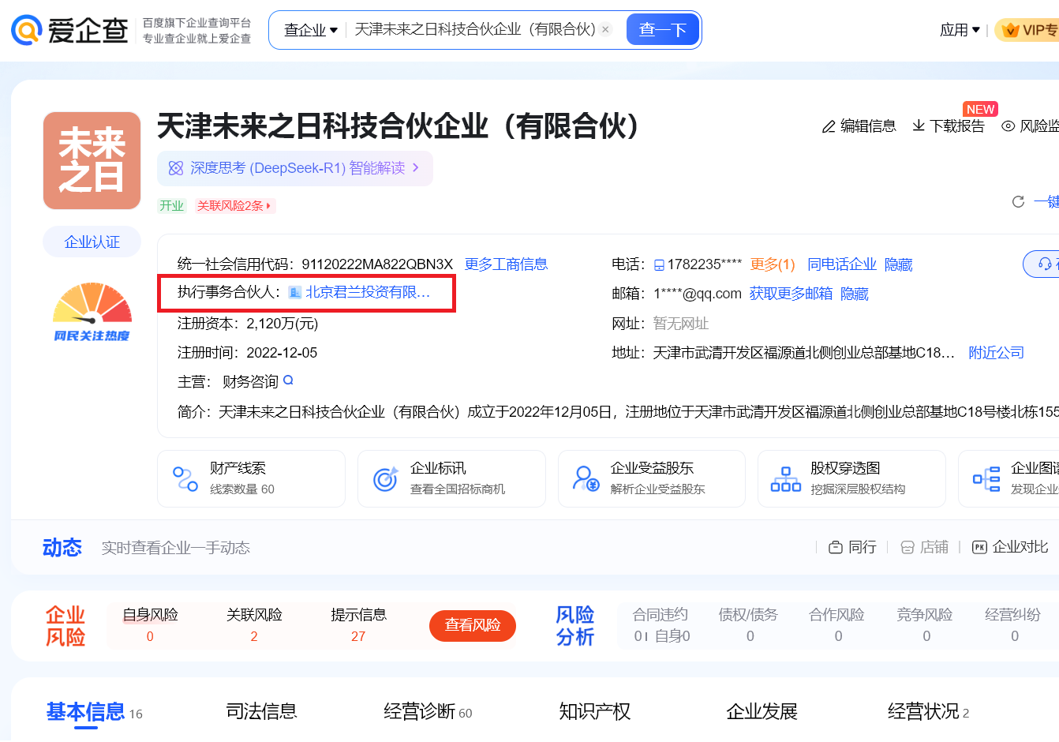Click 经营纠纷 risk item
The image size is (1059, 742).
click(x=1013, y=625)
